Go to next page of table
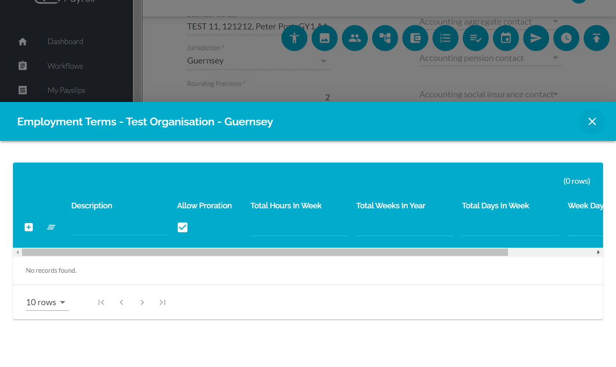616x367 pixels. click(142, 302)
